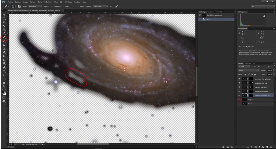Select the Eraser tool

(x=4, y=52)
